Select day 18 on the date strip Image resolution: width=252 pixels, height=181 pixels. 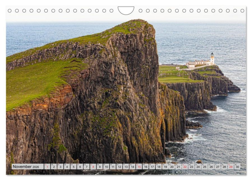pyautogui.click(x=159, y=166)
